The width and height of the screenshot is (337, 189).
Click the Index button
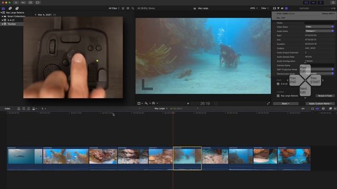click(7, 109)
